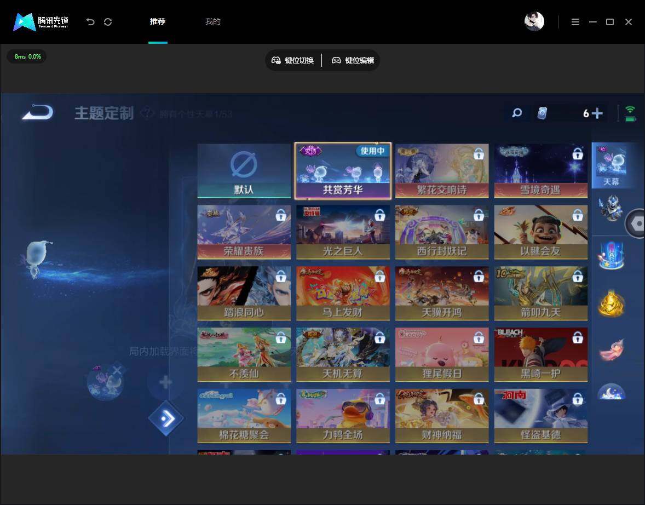Click the refresh icon in title bar
This screenshot has height=505, width=645.
(x=108, y=22)
